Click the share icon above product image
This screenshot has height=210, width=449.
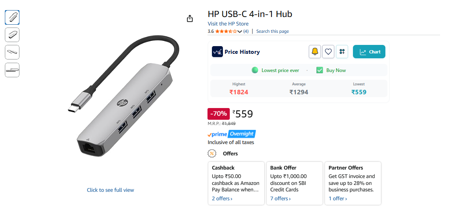tap(190, 19)
